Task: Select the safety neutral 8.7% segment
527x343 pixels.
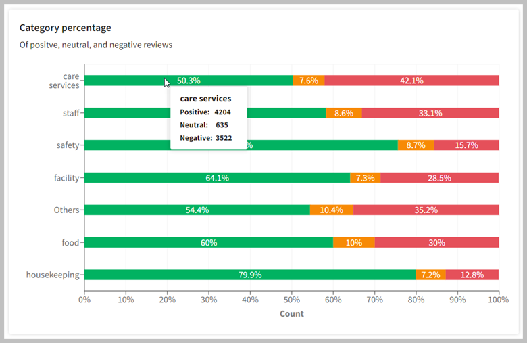Action: [x=416, y=145]
